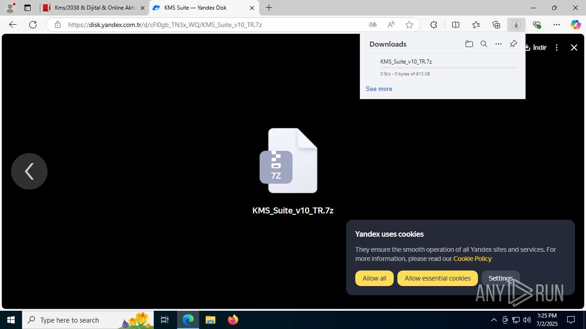Go to the previous file arrow
Screen dimensions: 586x329
pos(29,171)
